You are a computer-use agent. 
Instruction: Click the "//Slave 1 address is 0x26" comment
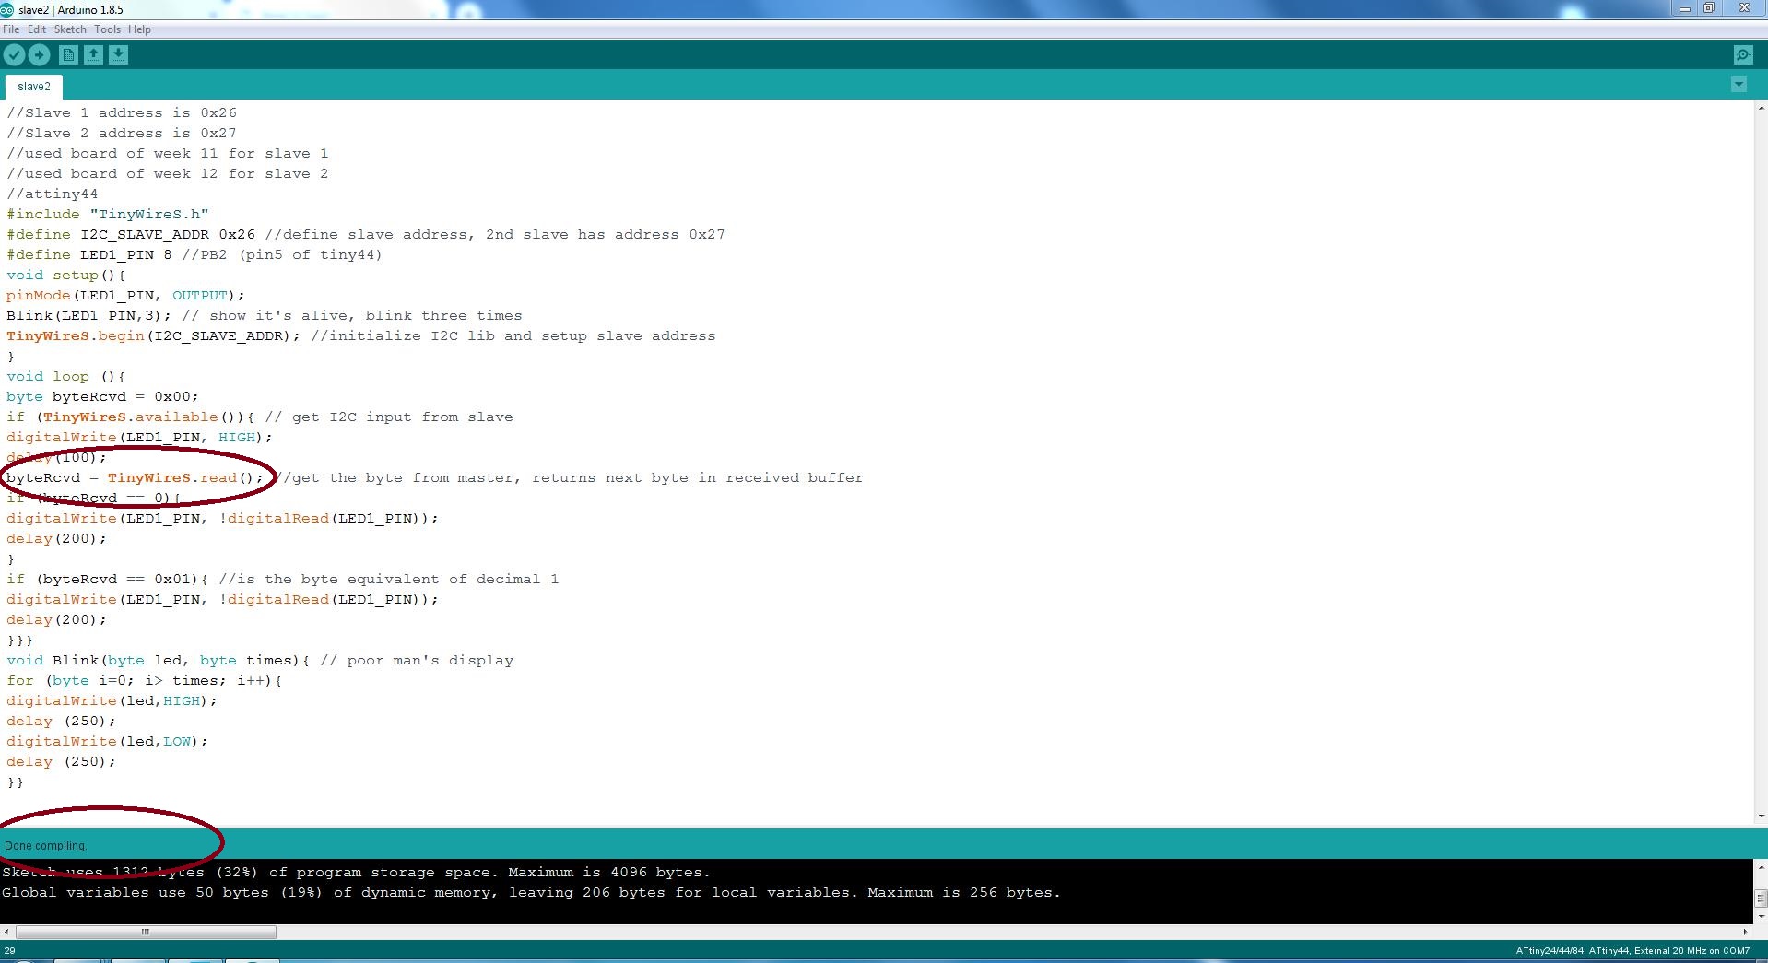(122, 112)
